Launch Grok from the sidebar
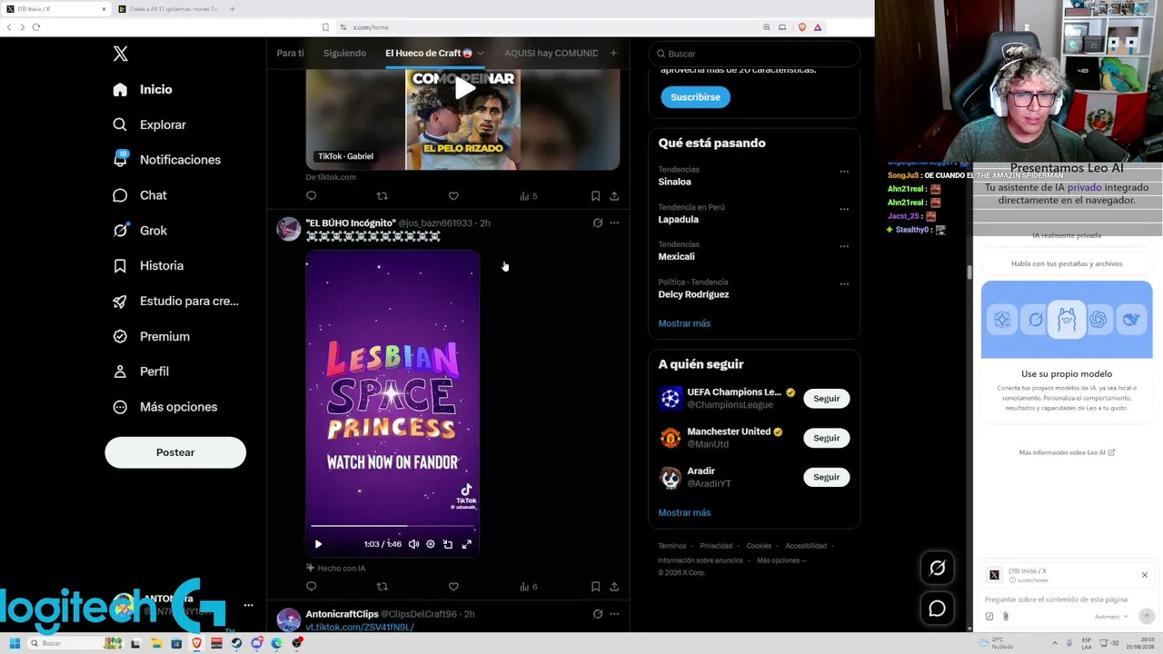This screenshot has height=654, width=1163. click(x=139, y=231)
